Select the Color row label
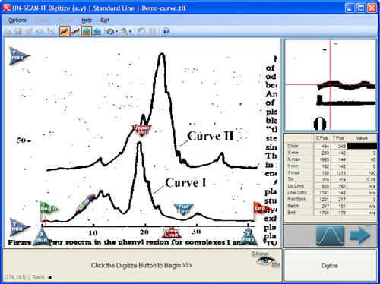 coord(293,146)
